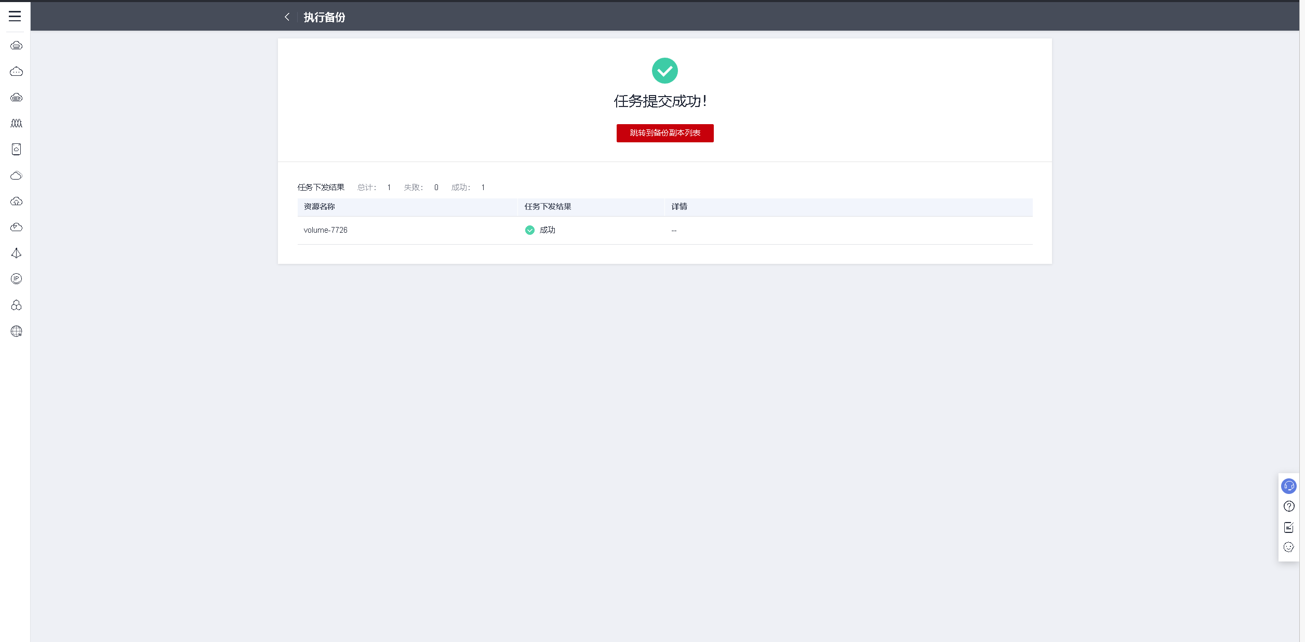Image resolution: width=1305 pixels, height=642 pixels.
Task: Open the cloud upload sidebar icon
Action: click(x=16, y=201)
